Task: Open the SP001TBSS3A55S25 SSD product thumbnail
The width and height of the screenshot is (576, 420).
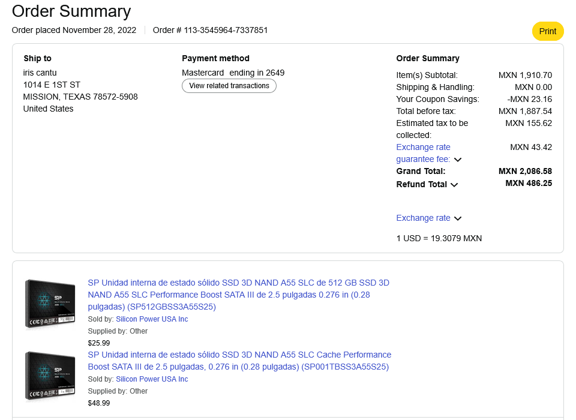Action: (x=50, y=376)
